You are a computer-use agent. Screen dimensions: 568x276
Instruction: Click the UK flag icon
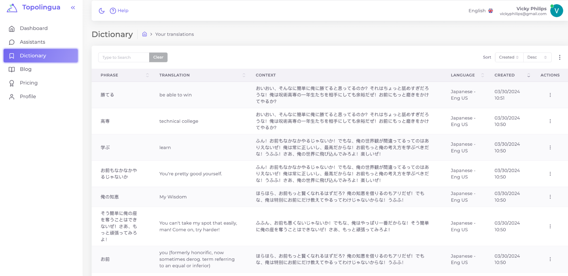(x=490, y=11)
